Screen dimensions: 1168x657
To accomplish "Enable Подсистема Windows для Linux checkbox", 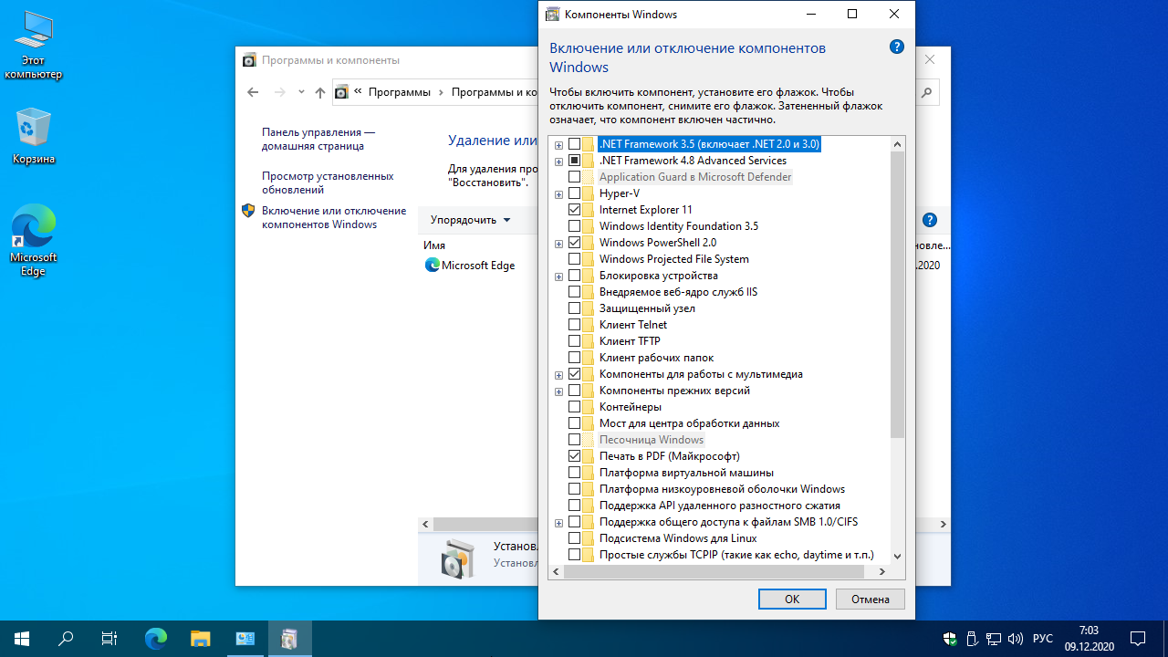I will 574,538.
